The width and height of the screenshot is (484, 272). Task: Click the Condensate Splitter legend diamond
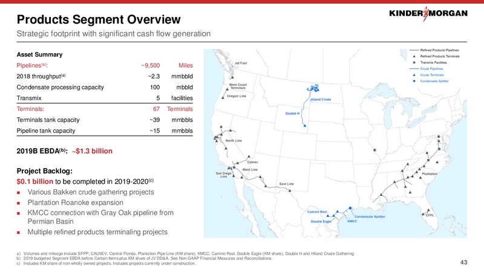click(x=414, y=81)
